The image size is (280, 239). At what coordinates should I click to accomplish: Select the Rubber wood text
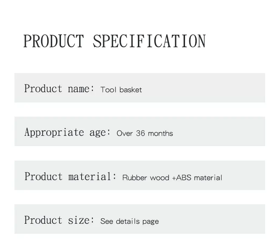click(146, 178)
